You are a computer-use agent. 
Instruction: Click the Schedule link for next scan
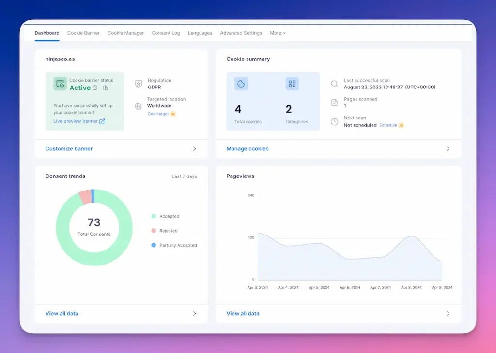[x=388, y=125]
